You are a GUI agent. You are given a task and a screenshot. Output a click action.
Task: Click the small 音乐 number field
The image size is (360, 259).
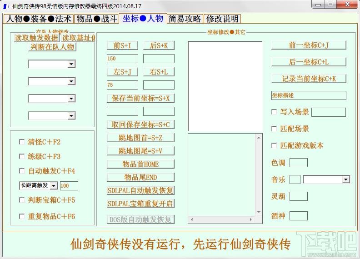[295, 179]
